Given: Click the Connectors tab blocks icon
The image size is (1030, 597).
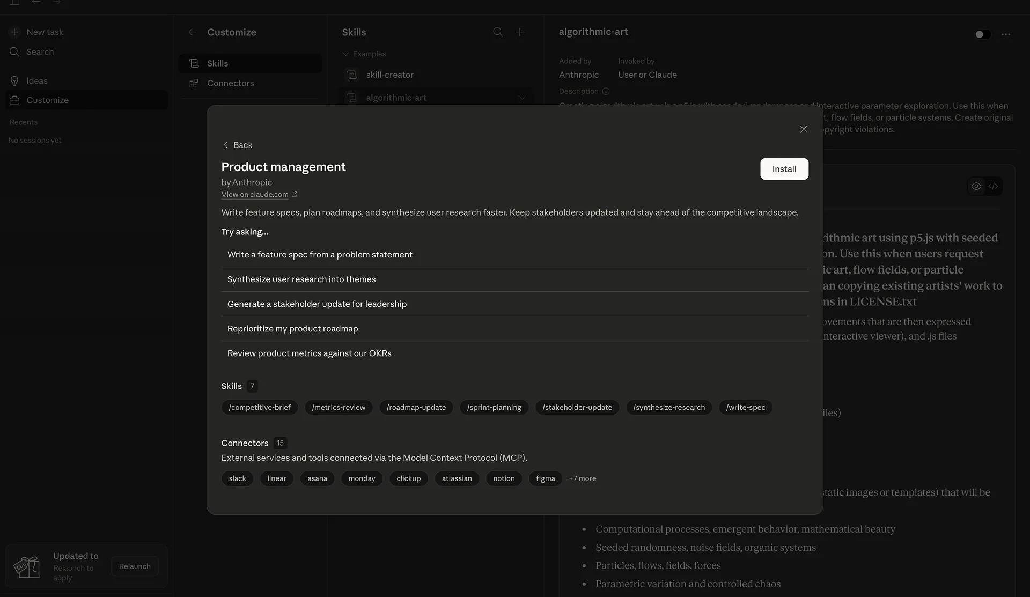Looking at the screenshot, I should pos(194,83).
